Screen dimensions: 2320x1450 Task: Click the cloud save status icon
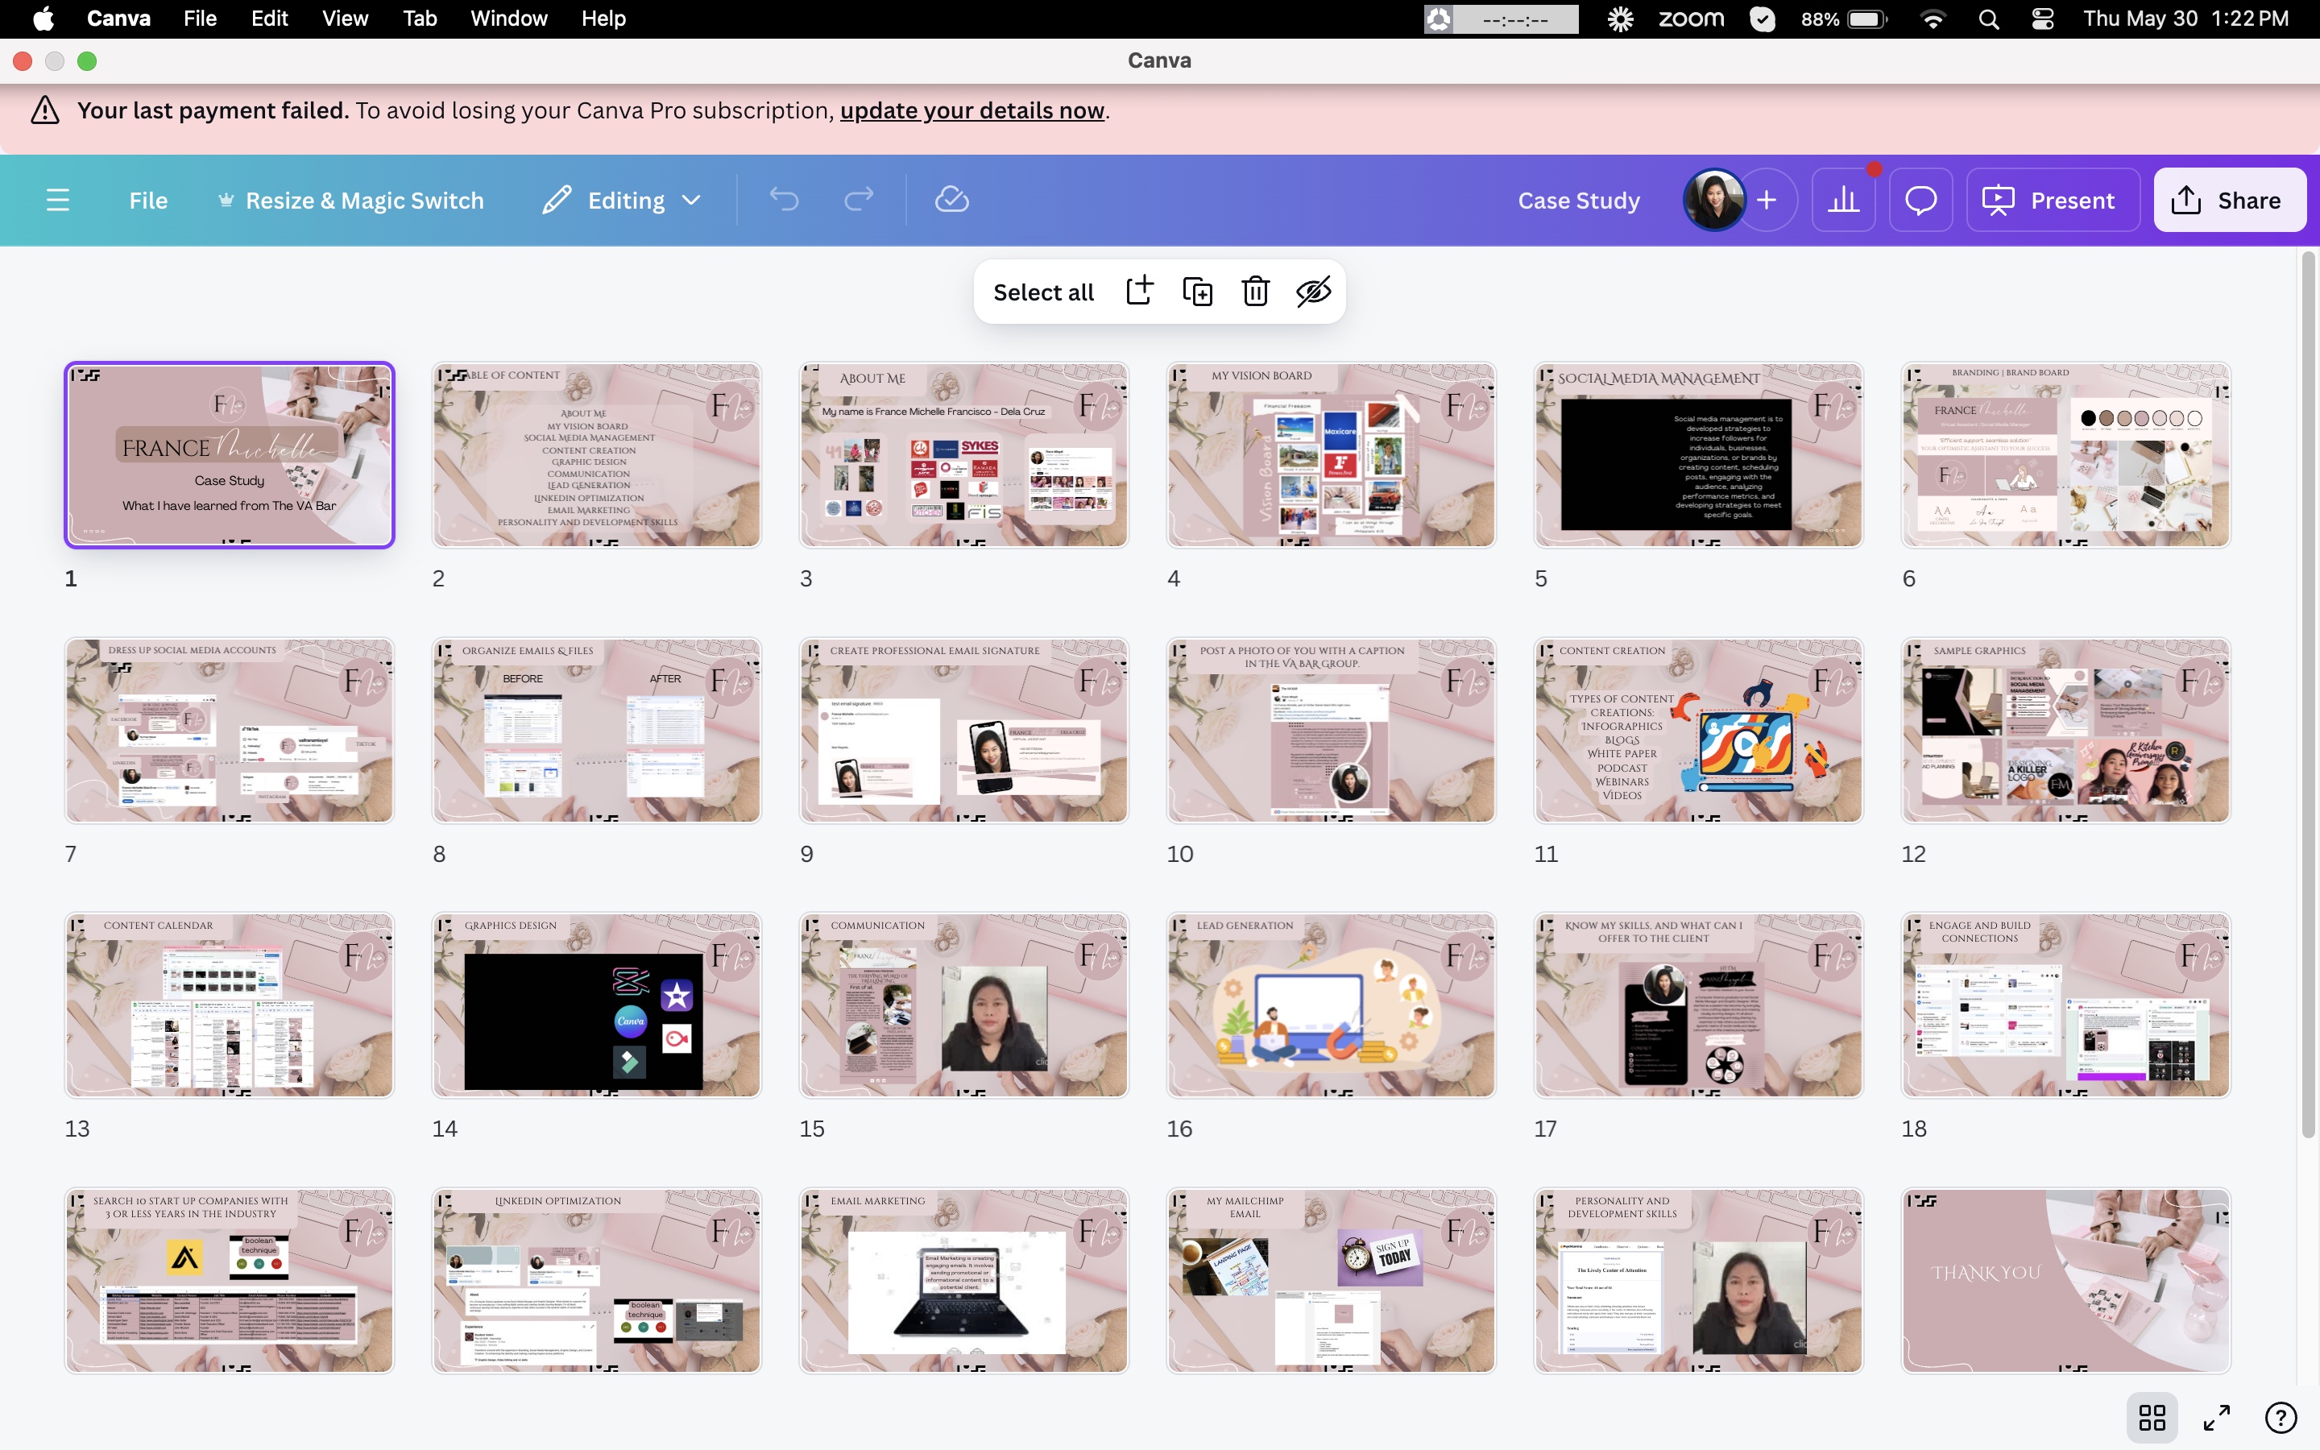[x=951, y=200]
